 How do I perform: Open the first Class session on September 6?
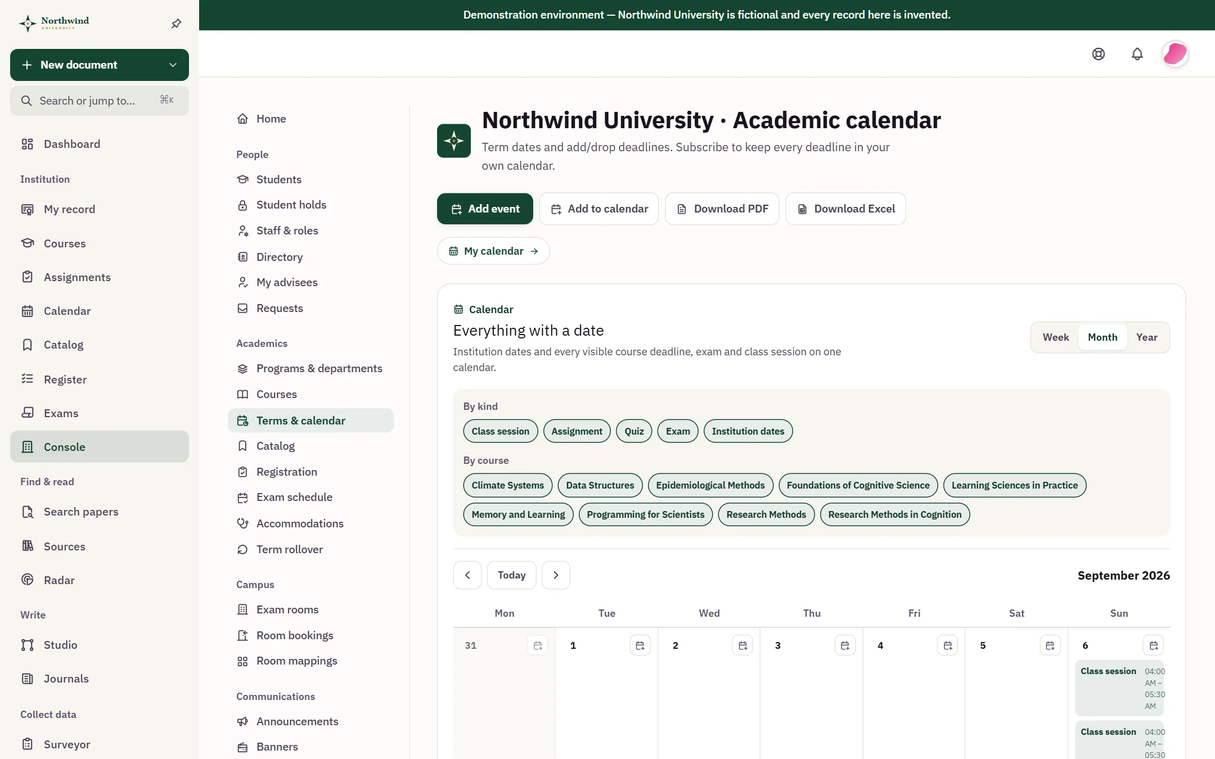(x=1119, y=688)
